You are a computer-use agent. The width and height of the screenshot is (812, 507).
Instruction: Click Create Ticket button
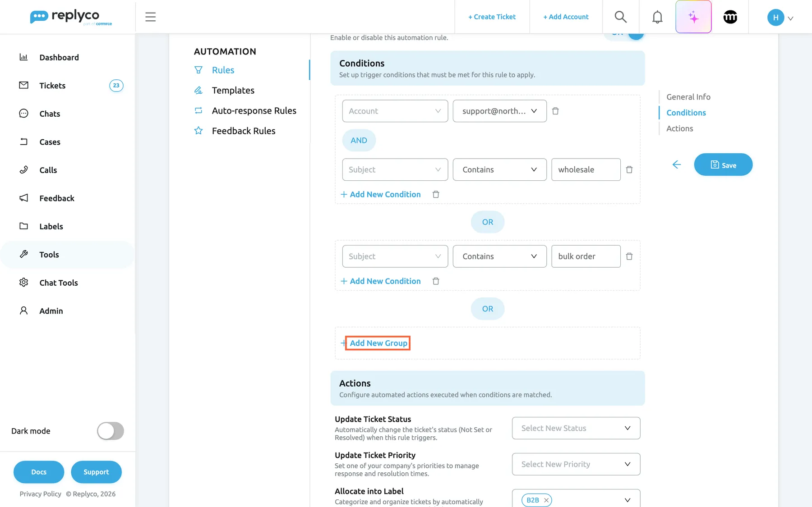click(492, 17)
